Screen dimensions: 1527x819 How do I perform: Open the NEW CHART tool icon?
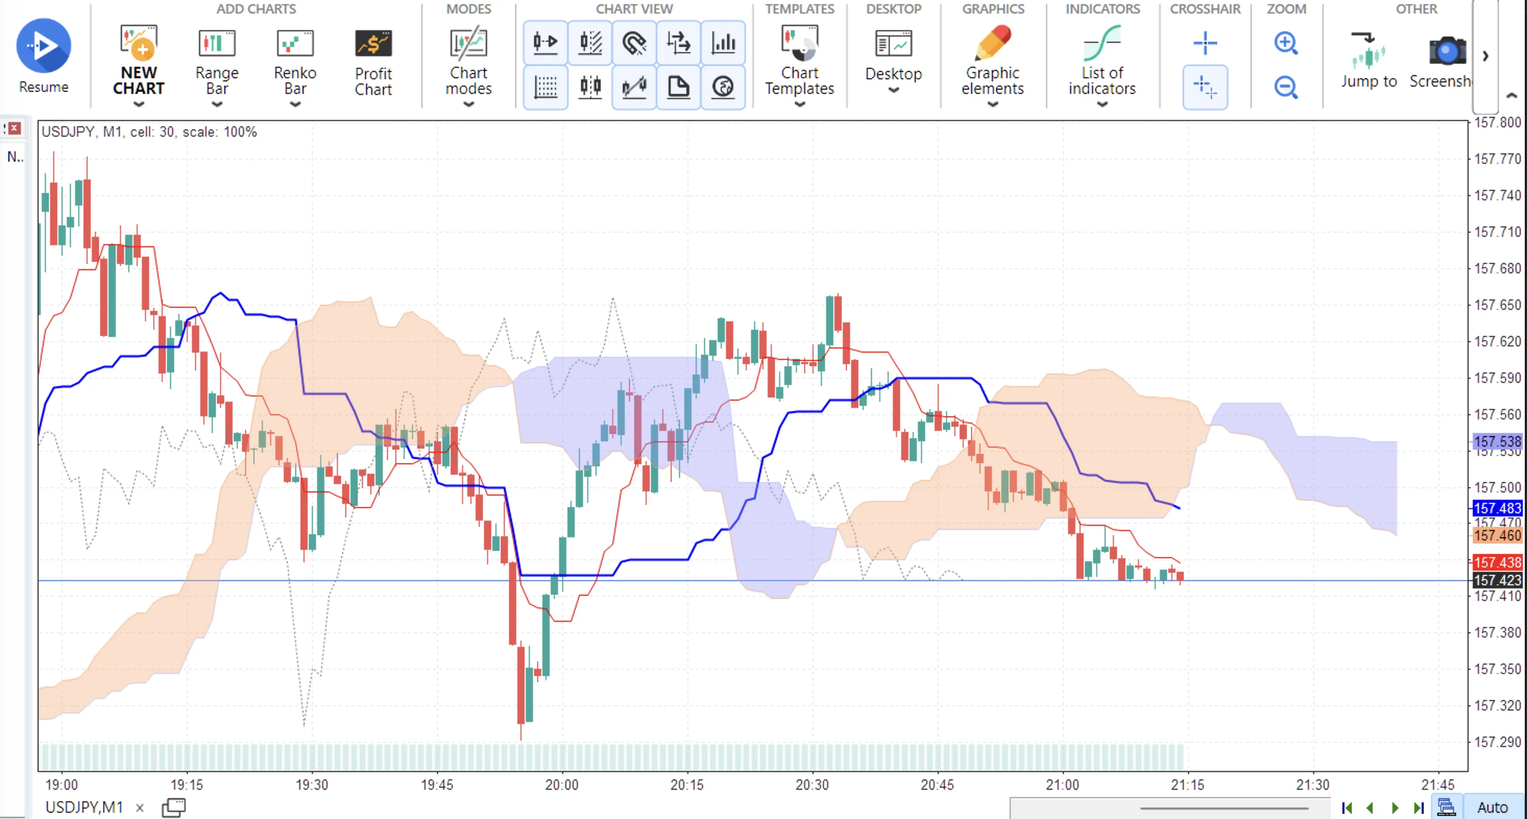click(x=139, y=43)
